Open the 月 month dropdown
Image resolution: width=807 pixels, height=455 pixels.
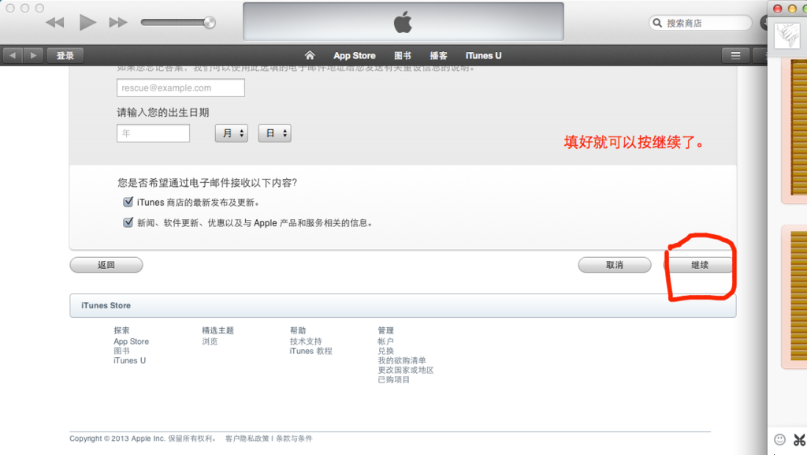click(232, 133)
